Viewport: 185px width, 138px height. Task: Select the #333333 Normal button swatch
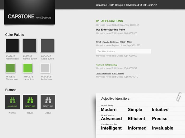(x=30, y=45)
